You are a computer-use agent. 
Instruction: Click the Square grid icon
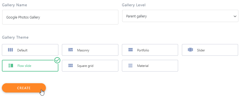coord(70,66)
